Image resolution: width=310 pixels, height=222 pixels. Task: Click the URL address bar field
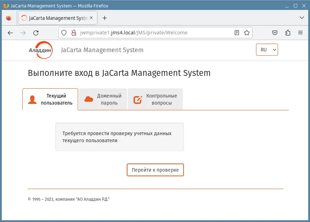coord(155,33)
